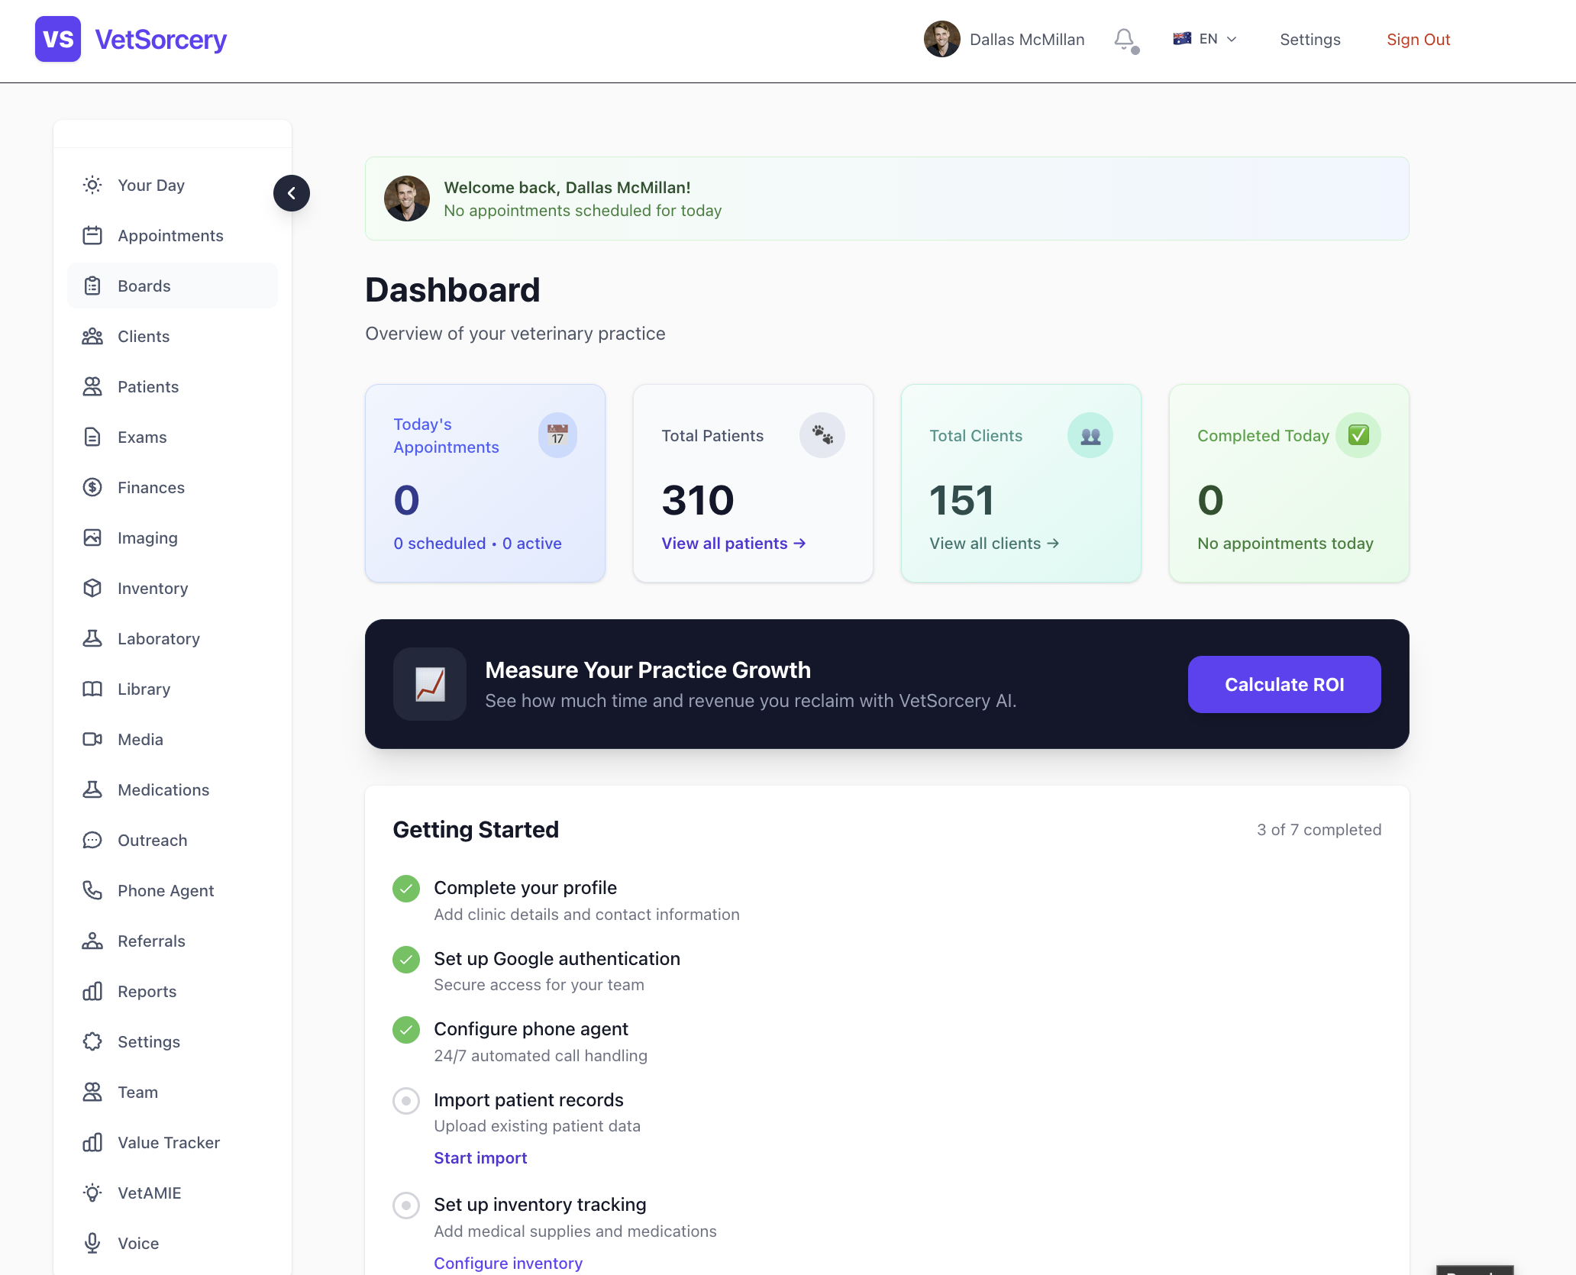Image resolution: width=1576 pixels, height=1275 pixels.
Task: Click the Laboratory flask icon in the sidebar
Action: tap(92, 638)
